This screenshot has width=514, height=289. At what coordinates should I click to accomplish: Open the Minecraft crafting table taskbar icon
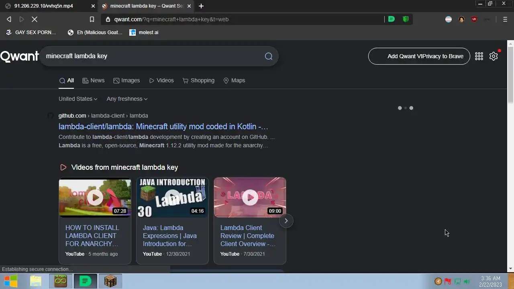click(x=110, y=281)
